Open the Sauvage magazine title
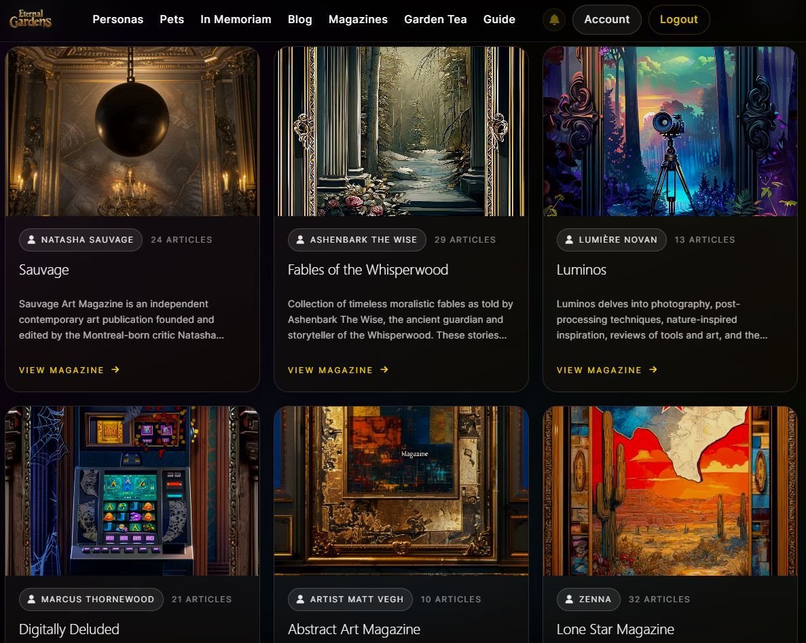The height and width of the screenshot is (643, 806). [43, 270]
